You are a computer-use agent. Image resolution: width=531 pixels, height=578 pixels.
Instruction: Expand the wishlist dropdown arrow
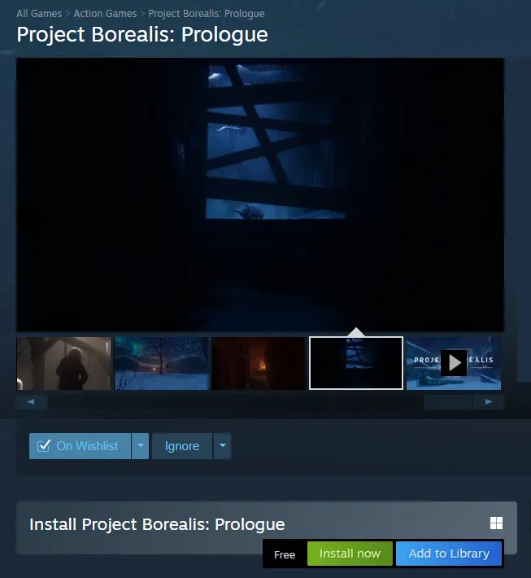click(141, 446)
